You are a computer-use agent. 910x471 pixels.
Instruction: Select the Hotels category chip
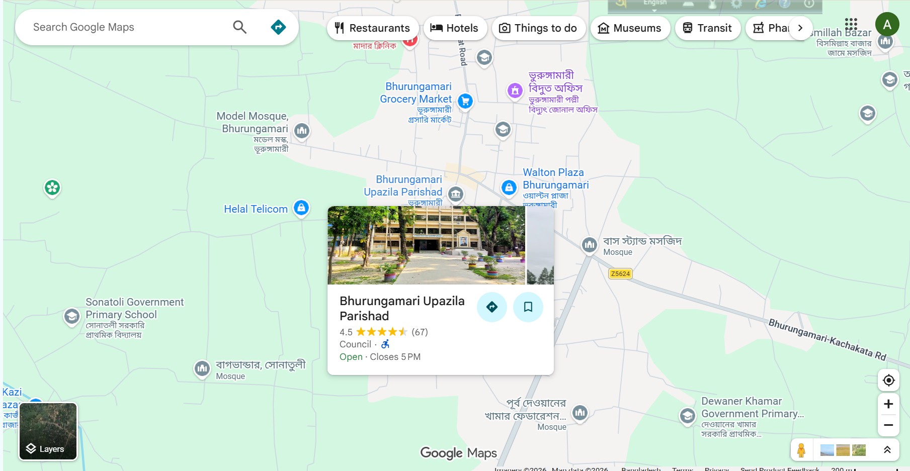tap(455, 28)
